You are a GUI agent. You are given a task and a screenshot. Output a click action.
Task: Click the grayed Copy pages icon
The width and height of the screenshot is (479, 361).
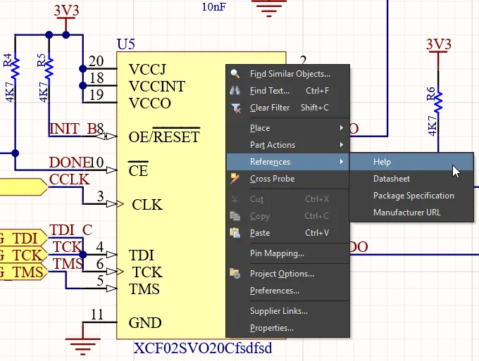click(235, 216)
